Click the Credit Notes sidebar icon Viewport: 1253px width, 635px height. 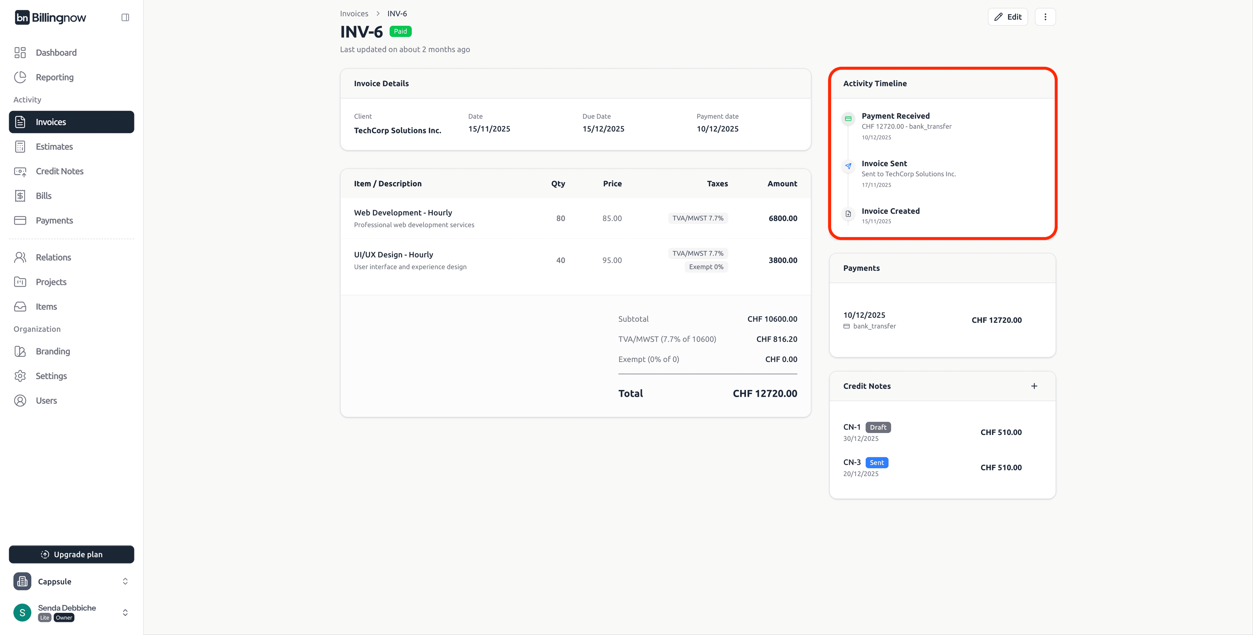(x=20, y=171)
